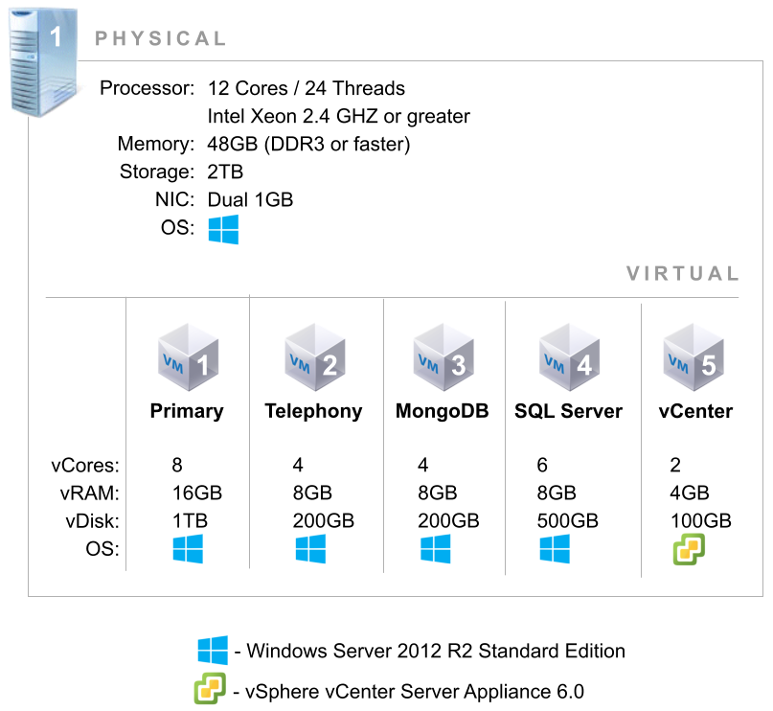
Task: Select the VM 3 cube icon
Action: pyautogui.click(x=443, y=357)
